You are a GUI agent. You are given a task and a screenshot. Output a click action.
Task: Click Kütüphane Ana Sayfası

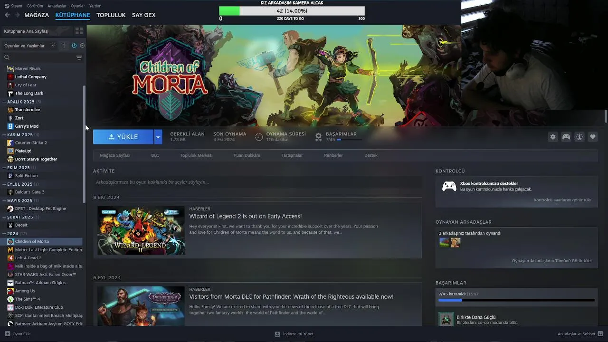(x=26, y=31)
